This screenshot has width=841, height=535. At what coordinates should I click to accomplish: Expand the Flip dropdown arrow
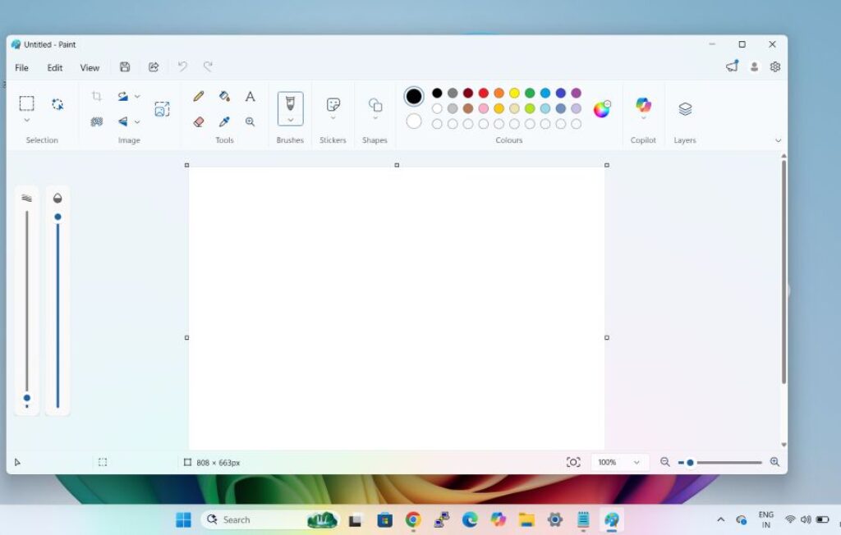pyautogui.click(x=137, y=122)
